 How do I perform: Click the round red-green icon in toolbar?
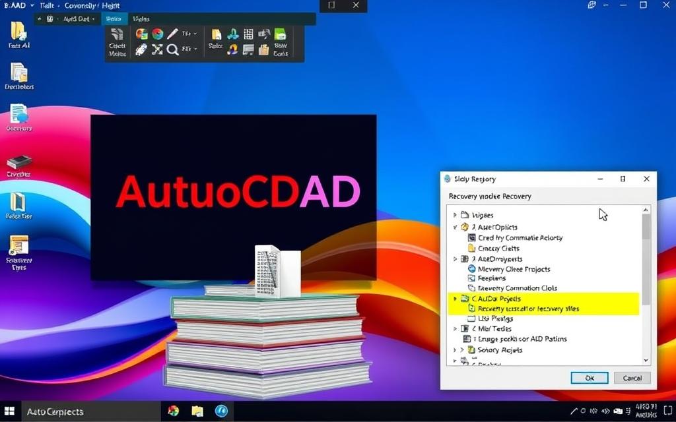point(157,34)
